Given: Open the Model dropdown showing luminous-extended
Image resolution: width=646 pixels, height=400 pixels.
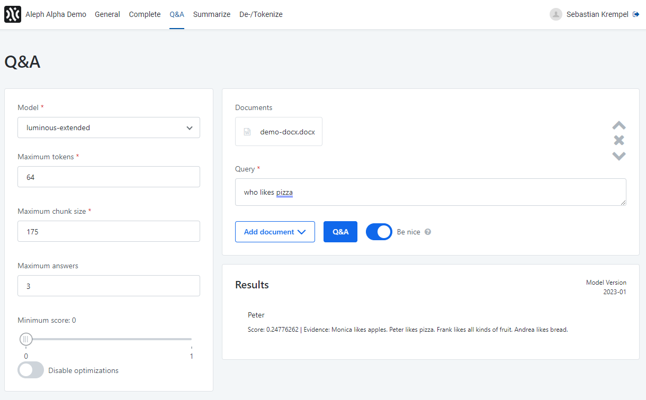Looking at the screenshot, I should (x=109, y=128).
